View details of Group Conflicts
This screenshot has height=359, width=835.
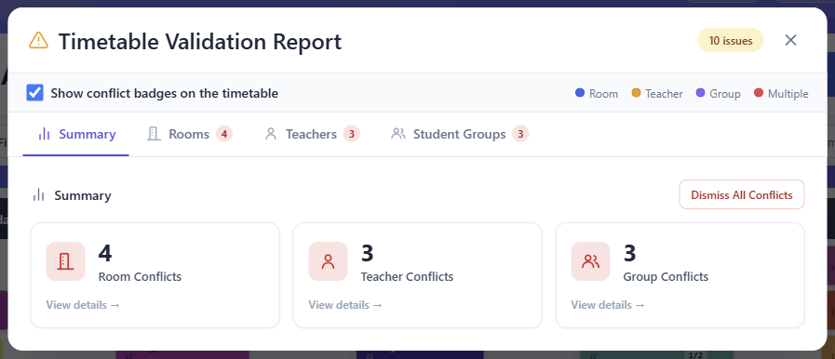(x=608, y=305)
